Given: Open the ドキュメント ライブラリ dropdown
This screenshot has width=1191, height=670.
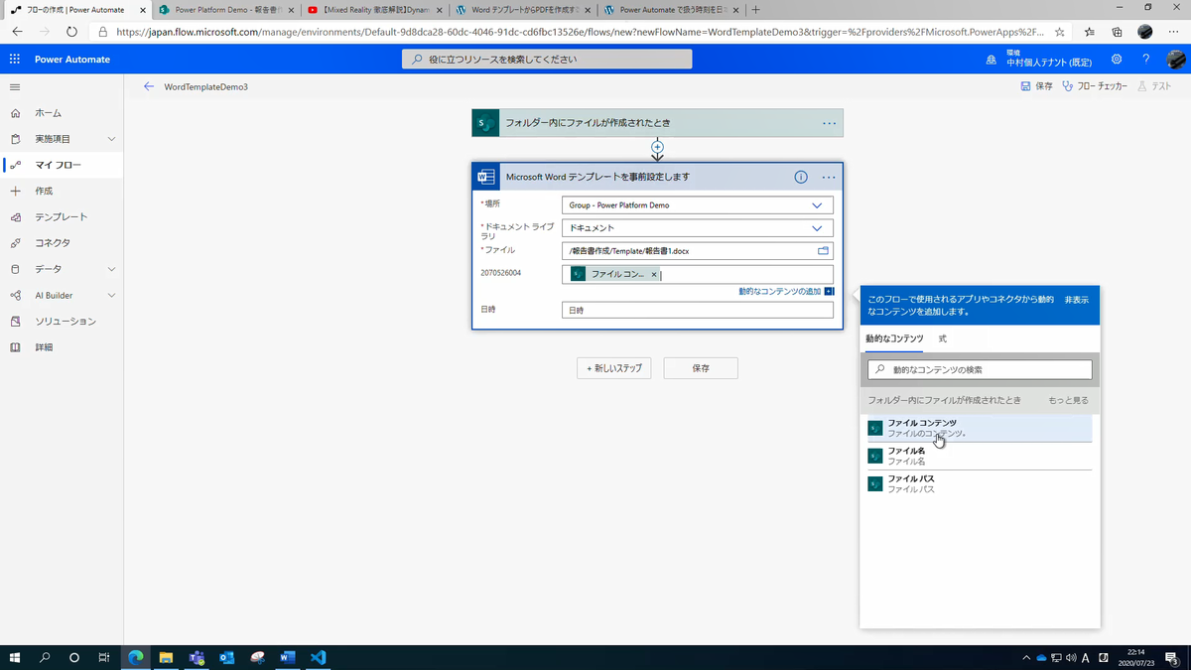Looking at the screenshot, I should pyautogui.click(x=697, y=228).
